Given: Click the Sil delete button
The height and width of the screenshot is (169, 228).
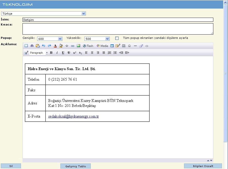Looking at the screenshot, I should coord(11,166).
